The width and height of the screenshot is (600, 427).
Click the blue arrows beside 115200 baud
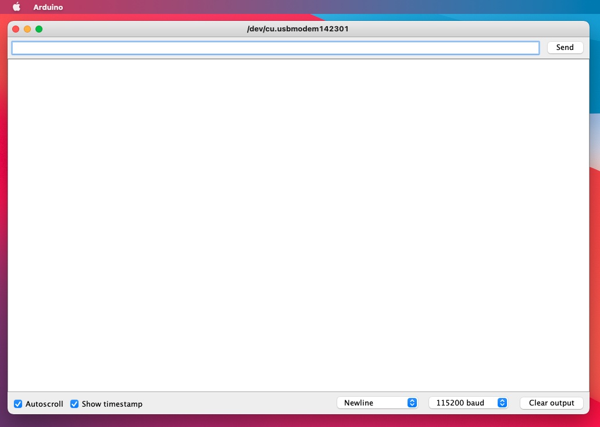point(503,403)
